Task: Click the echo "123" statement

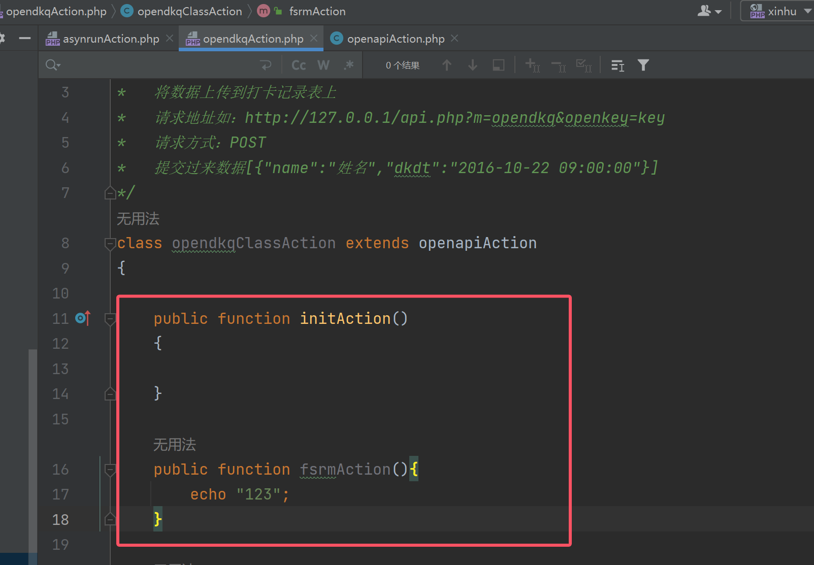Action: [x=240, y=494]
